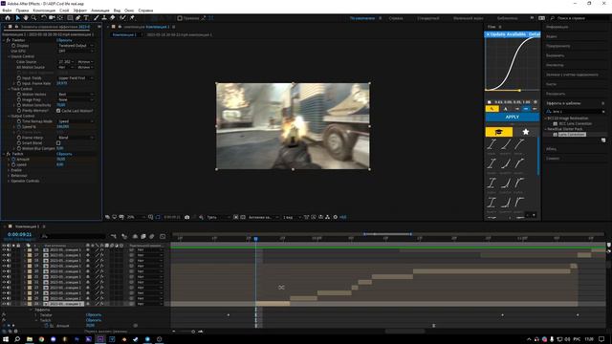This screenshot has width=612, height=344.
Task: Select the Hand tool
Action: pyautogui.click(x=26, y=18)
